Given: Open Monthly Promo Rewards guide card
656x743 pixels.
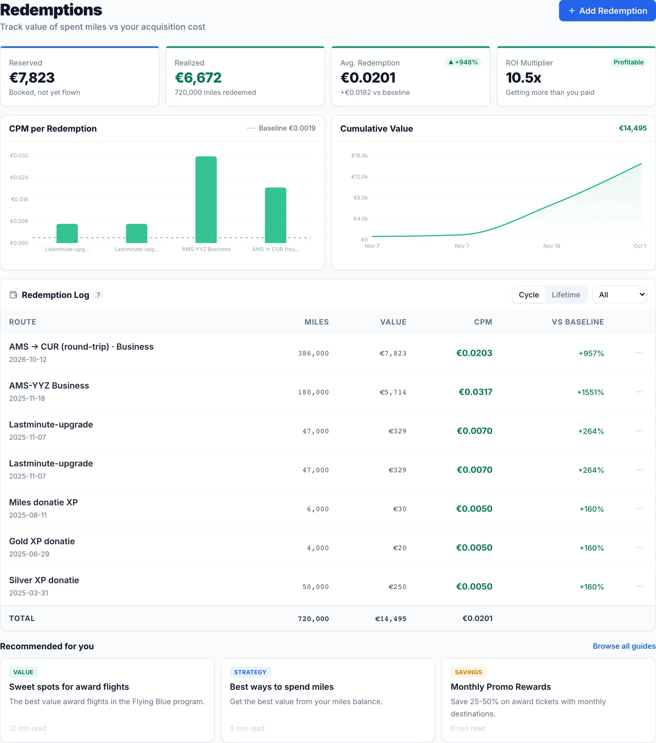Looking at the screenshot, I should (x=549, y=700).
